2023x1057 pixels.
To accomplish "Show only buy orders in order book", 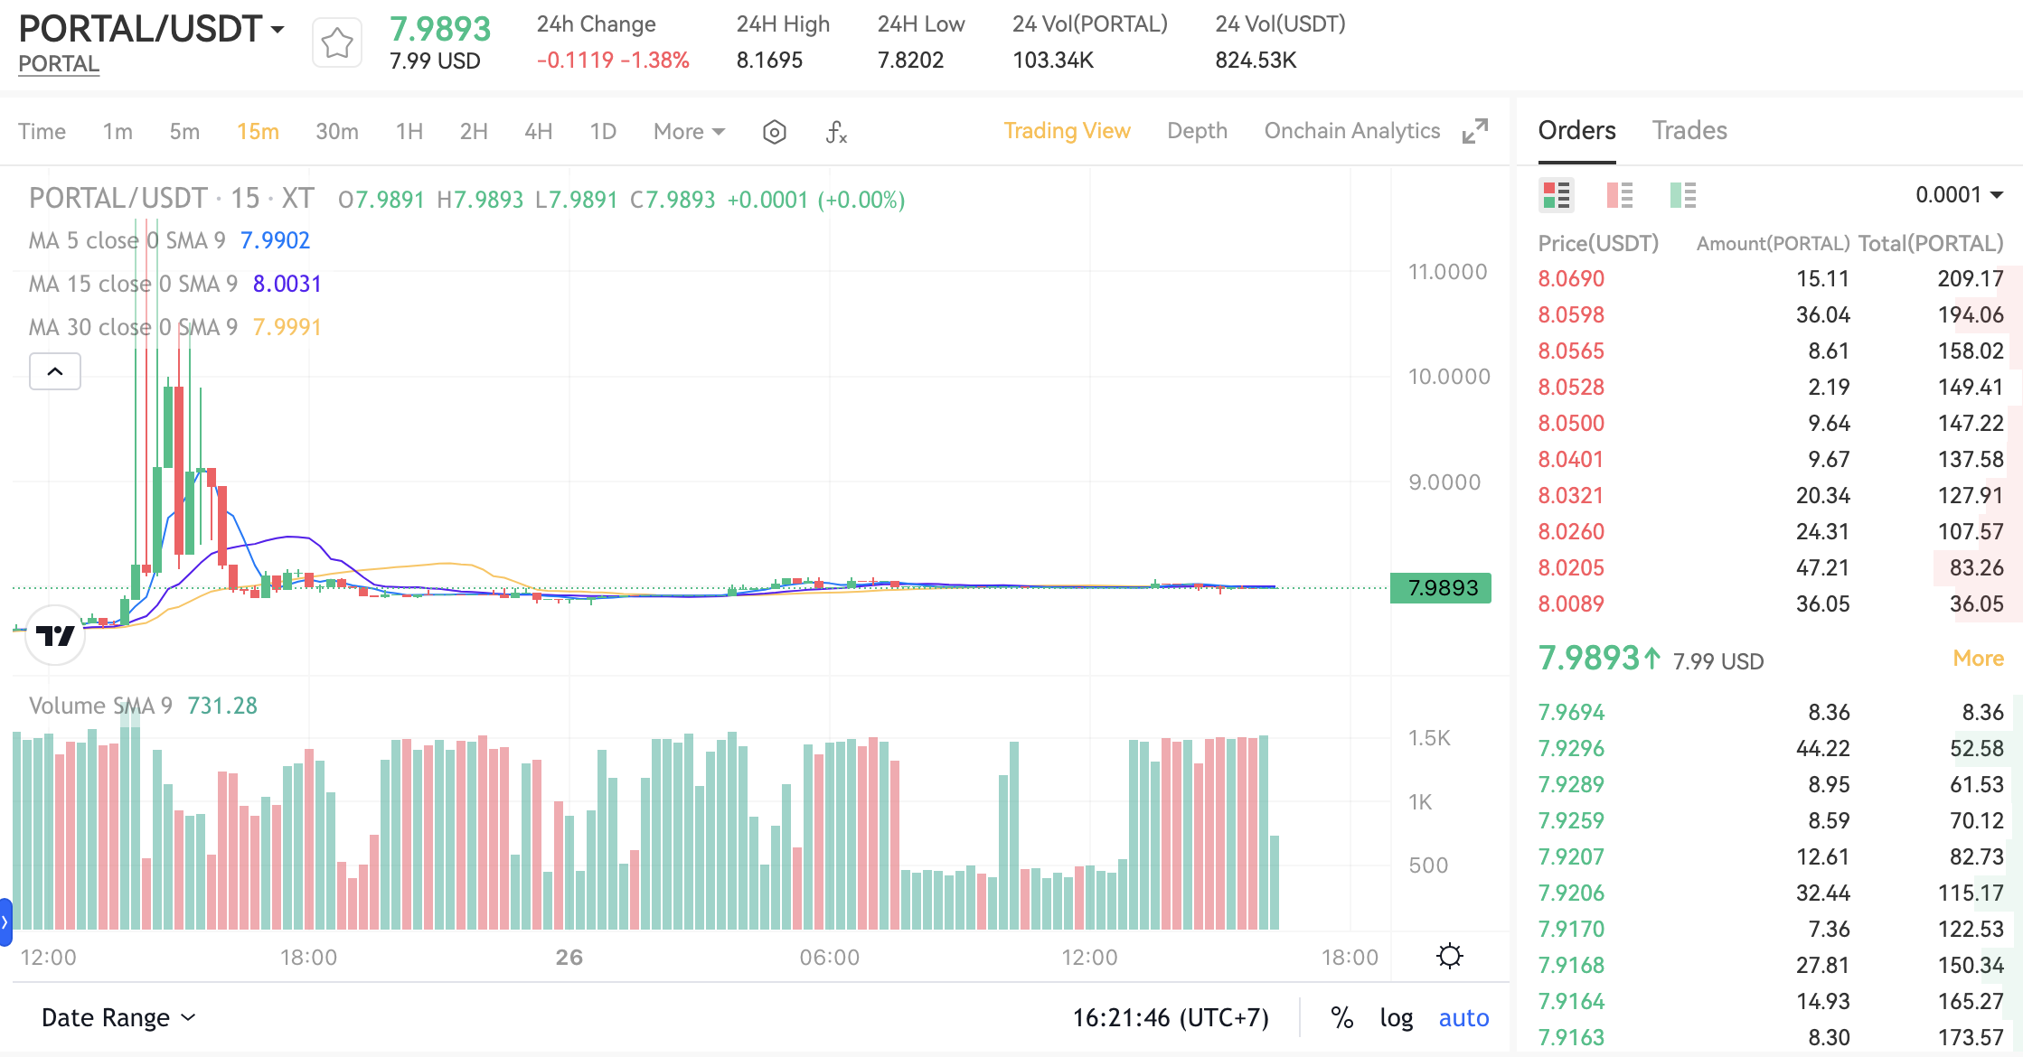I will 1682,195.
